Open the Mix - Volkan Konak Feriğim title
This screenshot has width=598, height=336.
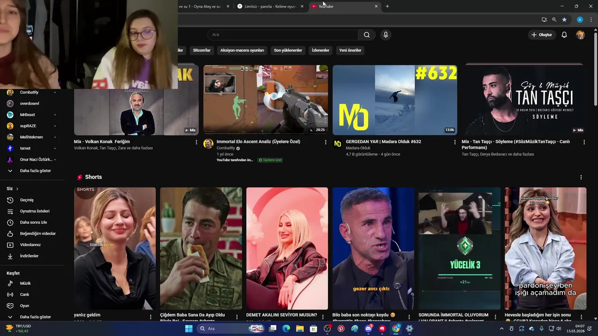tap(102, 141)
